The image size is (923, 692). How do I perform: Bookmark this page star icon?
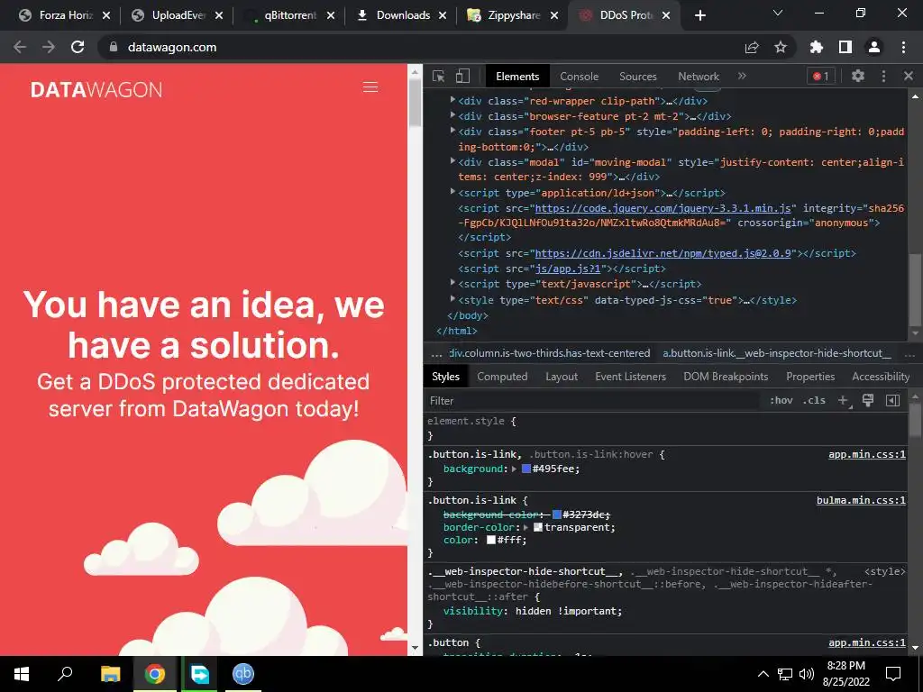coord(781,47)
